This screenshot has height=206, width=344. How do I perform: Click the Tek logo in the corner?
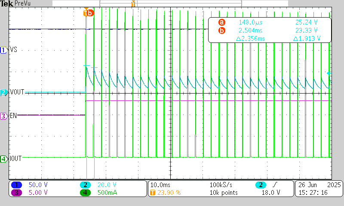(x=6, y=3)
